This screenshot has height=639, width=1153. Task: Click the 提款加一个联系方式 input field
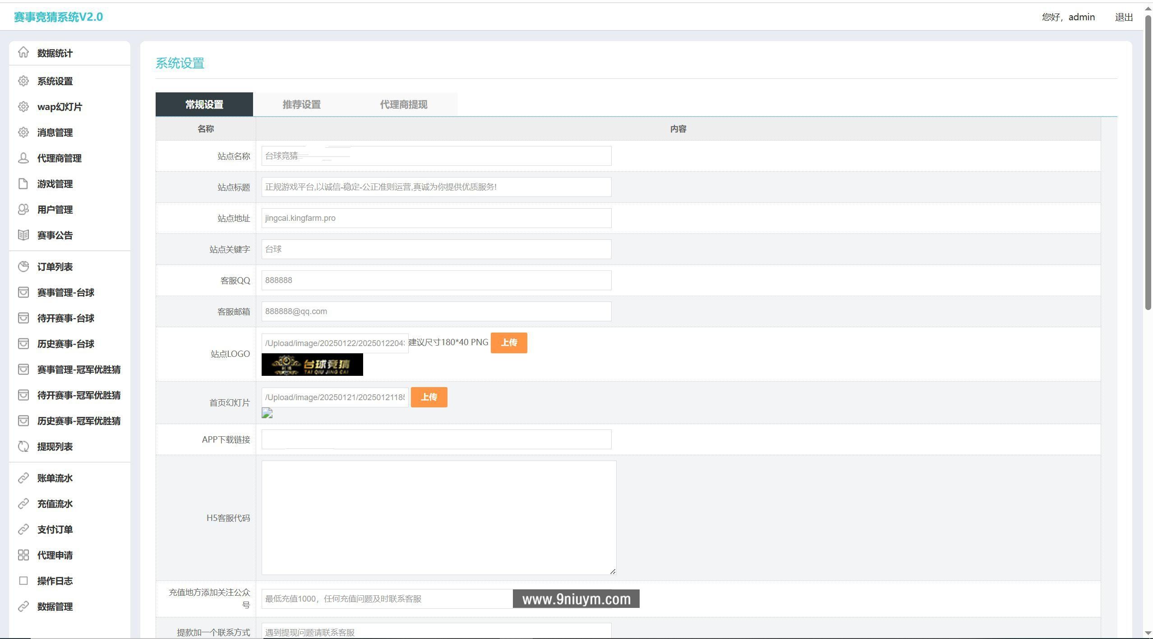tap(437, 631)
